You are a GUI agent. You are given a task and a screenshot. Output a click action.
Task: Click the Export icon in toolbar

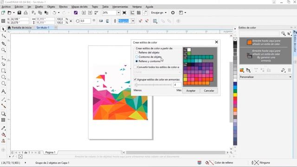(90, 13)
